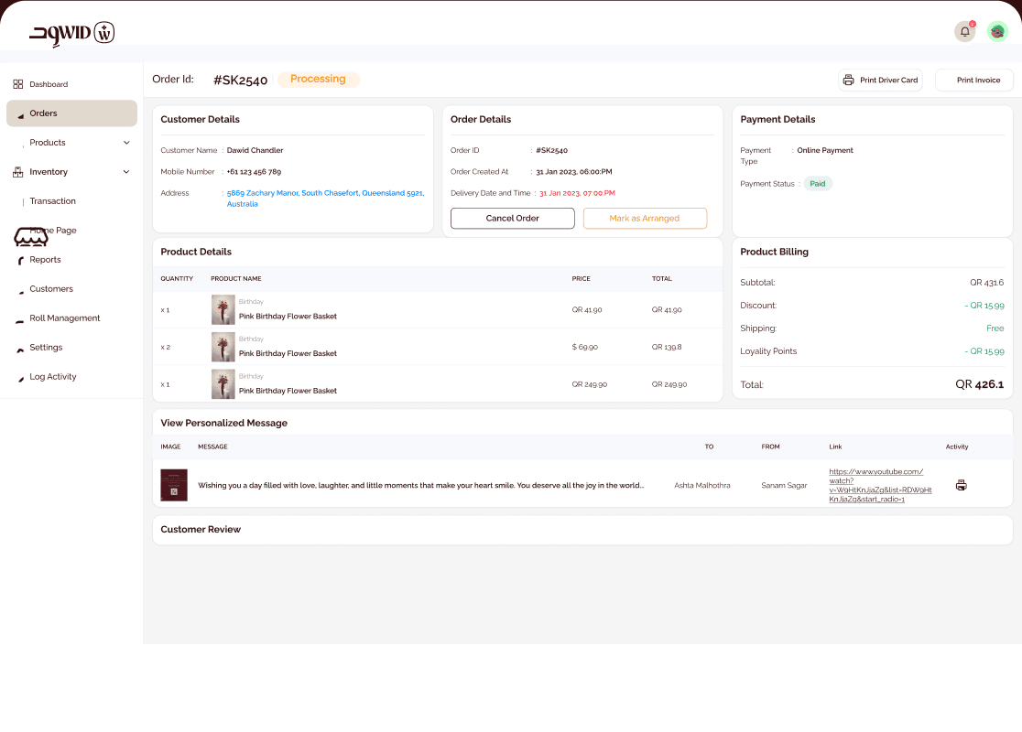The height and width of the screenshot is (732, 1022).
Task: Click the Print Driver Card button
Action: [880, 81]
